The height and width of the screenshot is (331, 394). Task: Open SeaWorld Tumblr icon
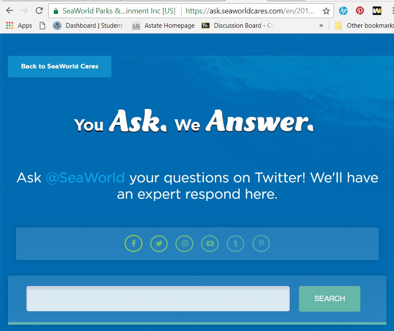[235, 243]
